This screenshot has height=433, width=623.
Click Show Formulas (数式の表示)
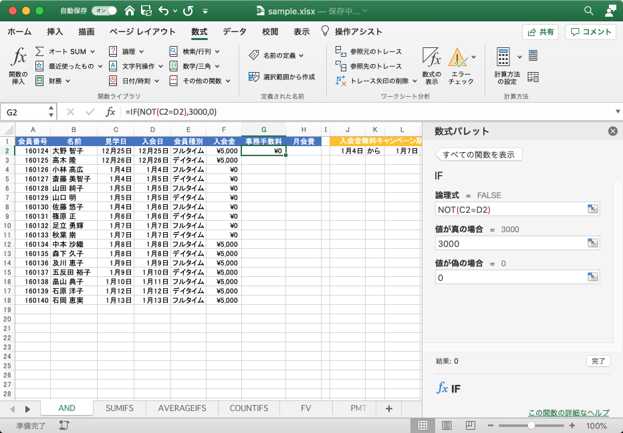pyautogui.click(x=432, y=65)
